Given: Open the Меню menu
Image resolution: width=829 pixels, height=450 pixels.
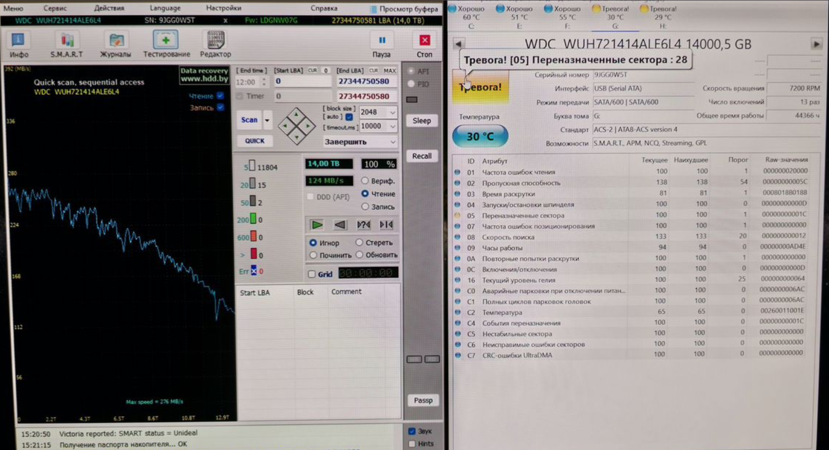Looking at the screenshot, I should [13, 8].
